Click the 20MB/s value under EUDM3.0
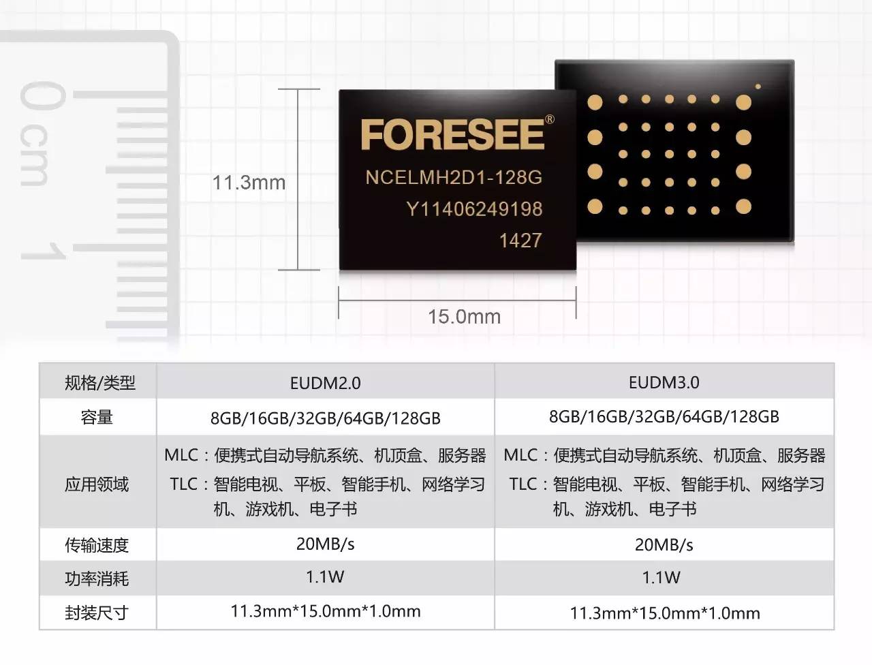 (x=664, y=545)
